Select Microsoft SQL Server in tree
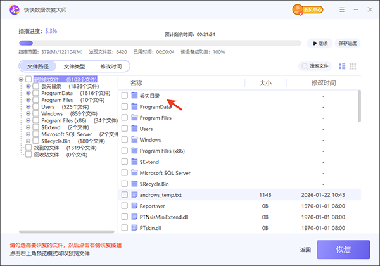This screenshot has width=380, height=266. pos(66,134)
